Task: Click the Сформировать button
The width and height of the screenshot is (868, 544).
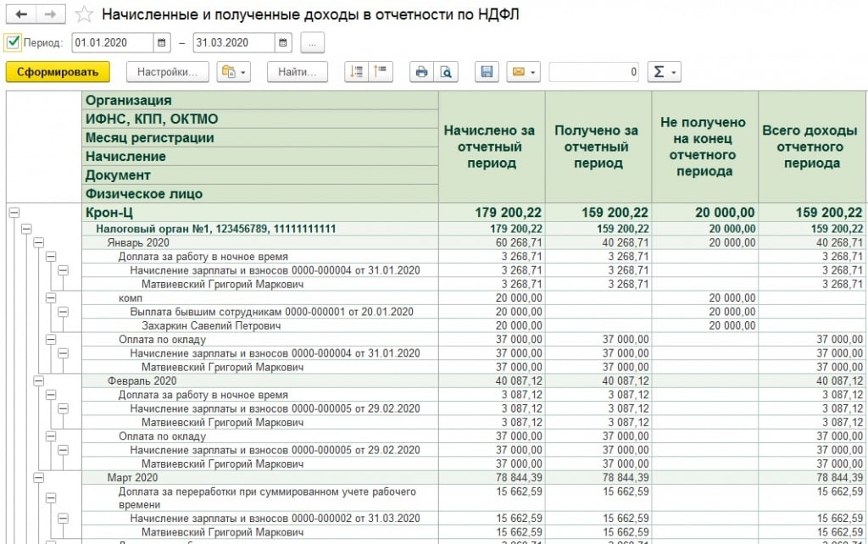Action: pos(58,72)
